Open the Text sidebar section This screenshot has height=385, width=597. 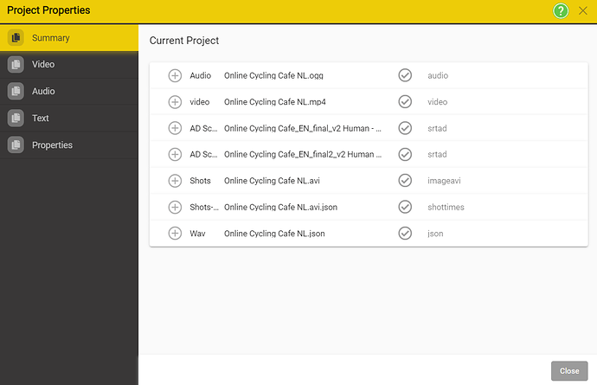69,118
